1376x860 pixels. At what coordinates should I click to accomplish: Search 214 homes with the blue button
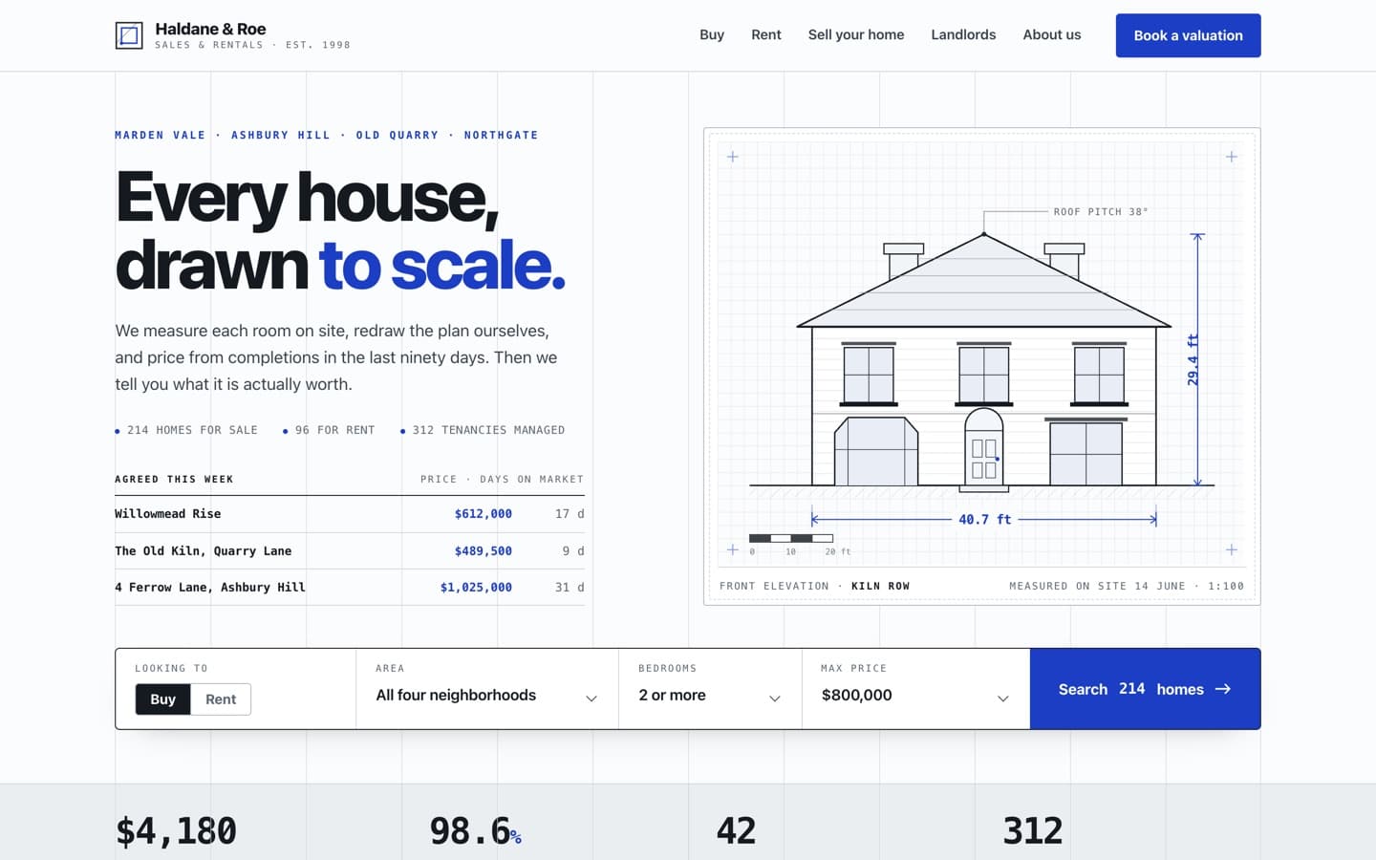tap(1145, 689)
